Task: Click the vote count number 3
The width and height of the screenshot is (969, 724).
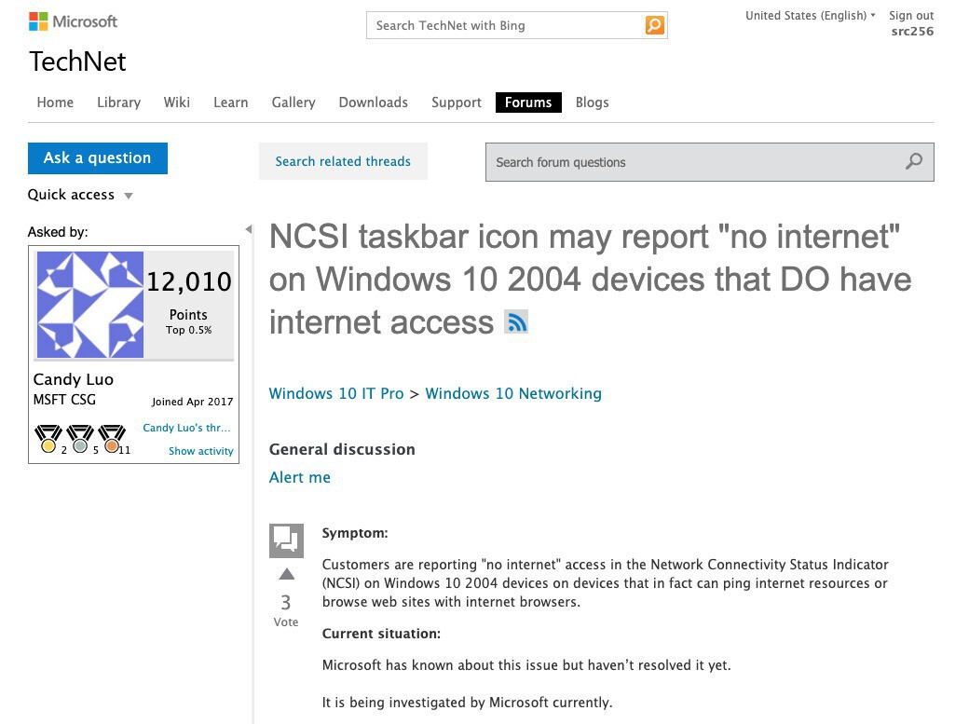Action: click(285, 602)
